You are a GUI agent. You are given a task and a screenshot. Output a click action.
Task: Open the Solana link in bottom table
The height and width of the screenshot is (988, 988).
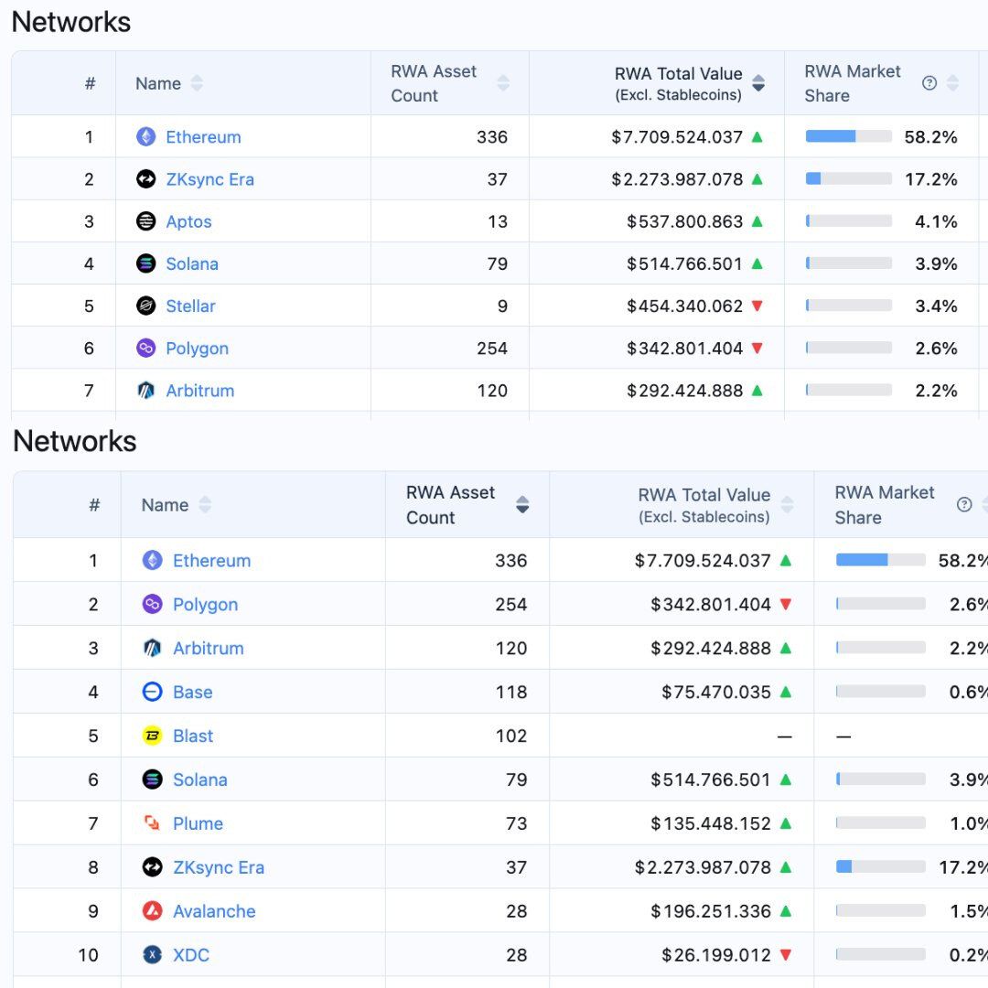click(x=199, y=779)
